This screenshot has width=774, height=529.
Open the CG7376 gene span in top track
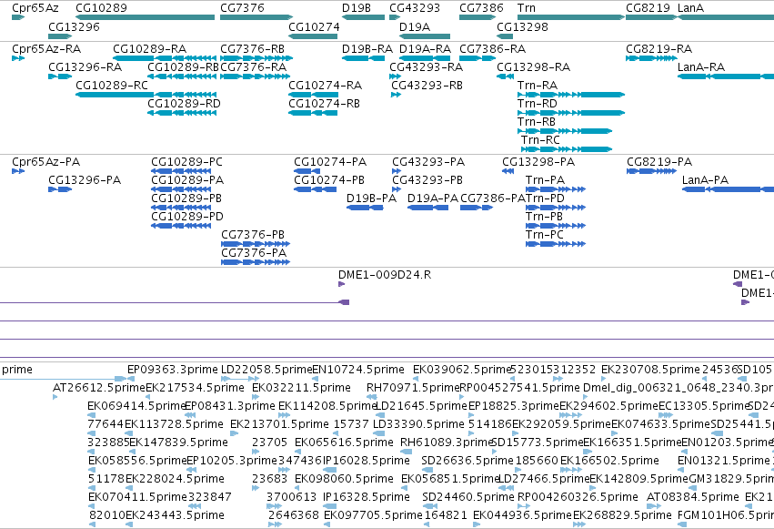point(256,17)
